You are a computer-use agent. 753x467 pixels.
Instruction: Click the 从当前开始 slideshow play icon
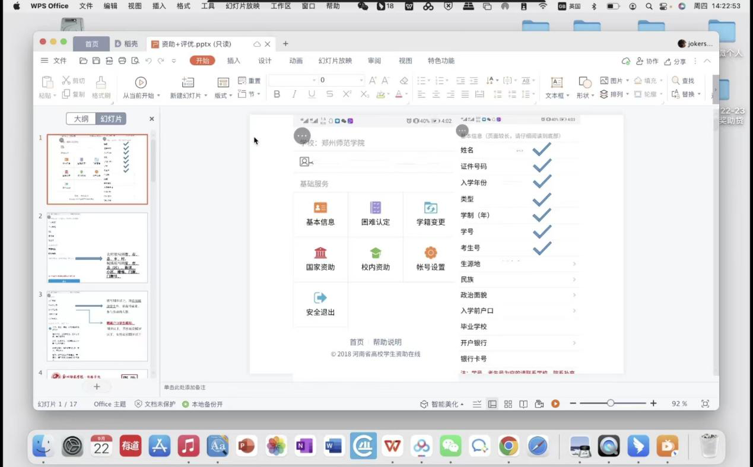(x=141, y=82)
